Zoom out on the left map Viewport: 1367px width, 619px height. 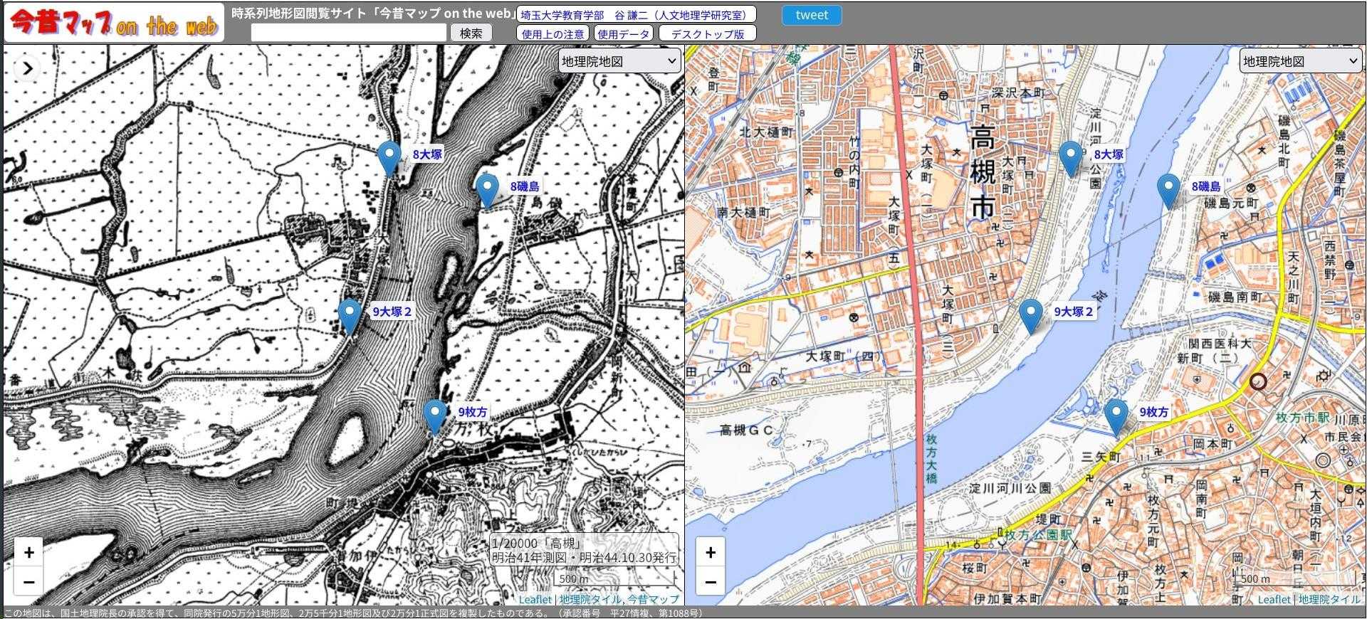pos(29,582)
